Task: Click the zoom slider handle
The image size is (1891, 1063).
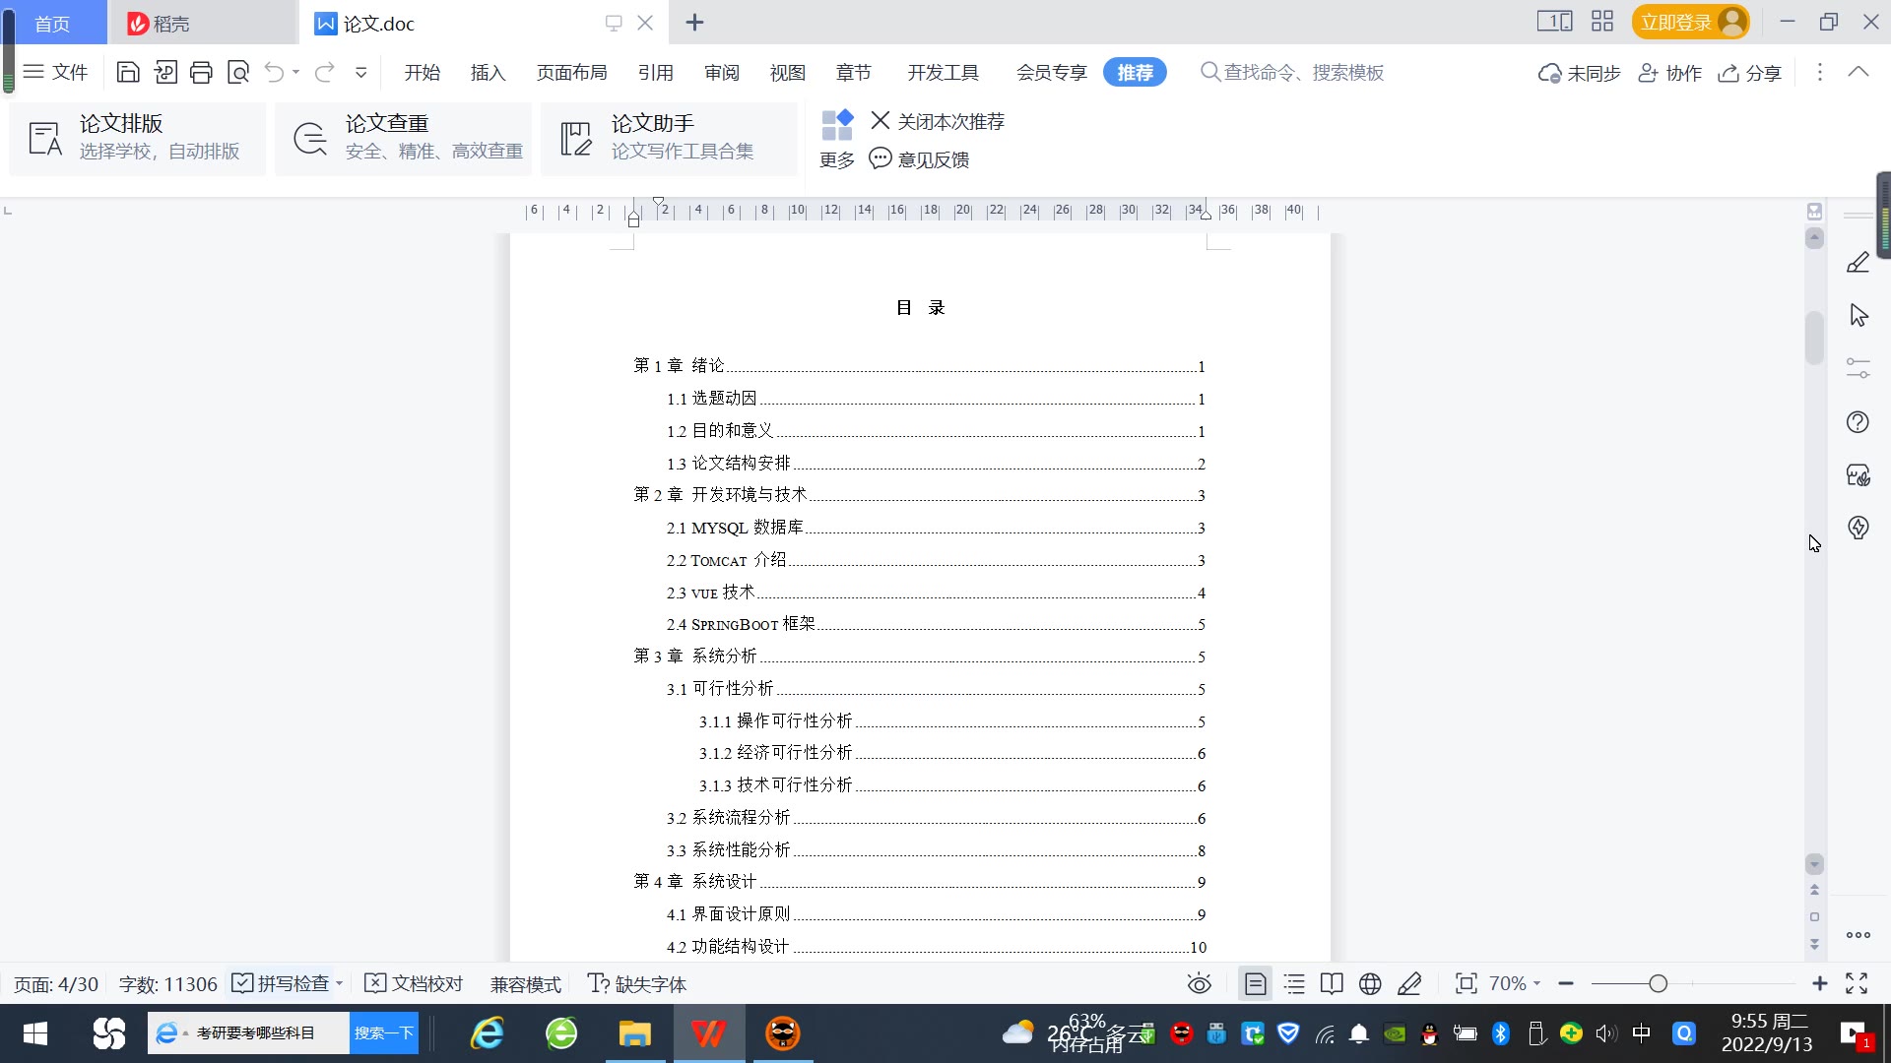Action: click(x=1658, y=983)
